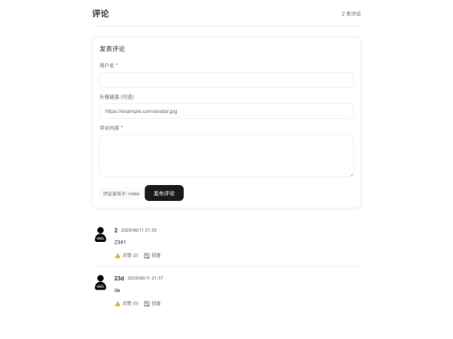Click the 评论 page heading
Viewport: 453px width, 339px height.
pos(101,13)
